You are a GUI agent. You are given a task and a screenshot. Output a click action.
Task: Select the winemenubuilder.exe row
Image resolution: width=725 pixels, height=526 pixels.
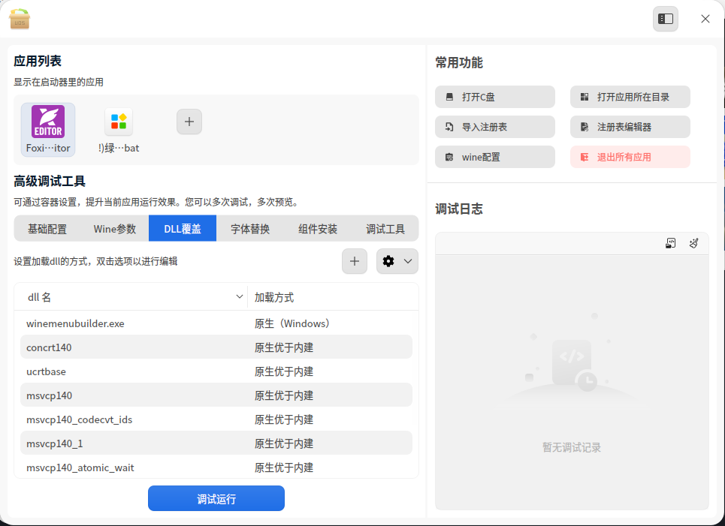pyautogui.click(x=216, y=323)
